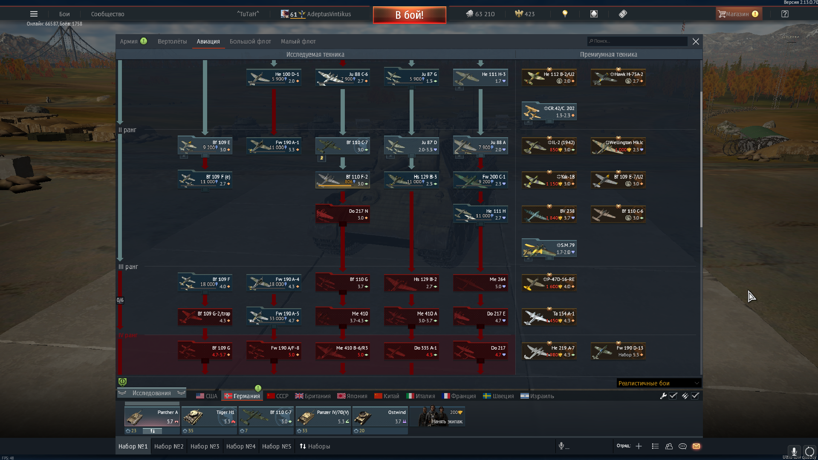
Task: Select the Германия nation tab
Action: tap(242, 396)
